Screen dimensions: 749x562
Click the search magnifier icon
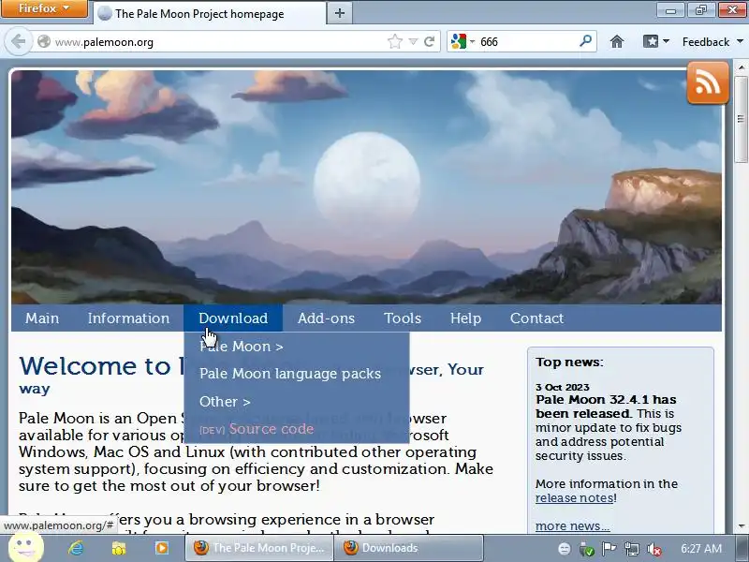[585, 41]
